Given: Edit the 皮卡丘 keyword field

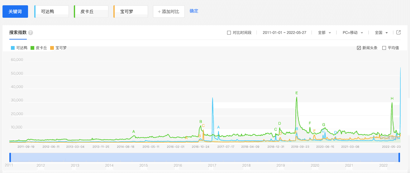Looking at the screenshot, I should pyautogui.click(x=91, y=12).
